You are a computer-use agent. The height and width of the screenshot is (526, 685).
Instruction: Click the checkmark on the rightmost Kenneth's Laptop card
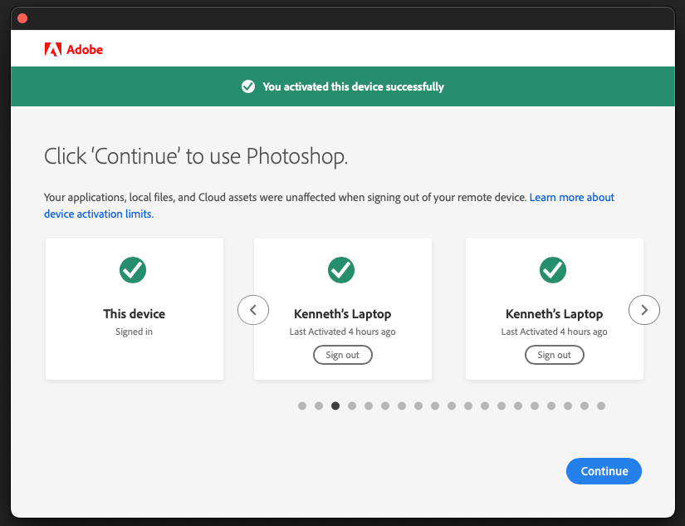553,269
